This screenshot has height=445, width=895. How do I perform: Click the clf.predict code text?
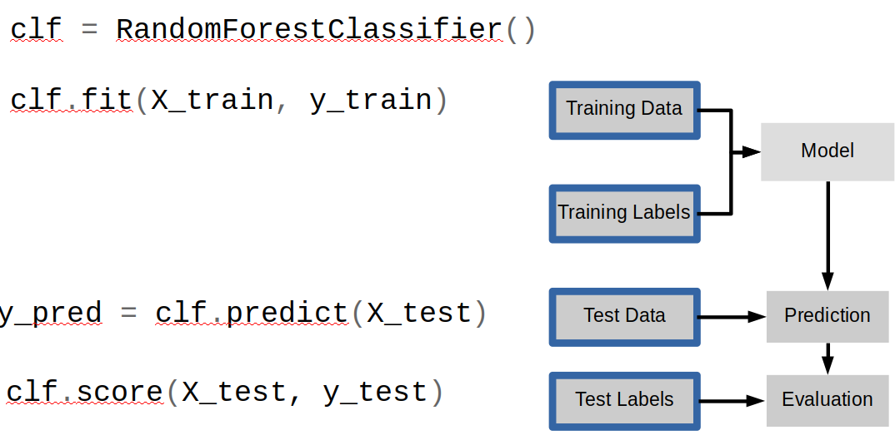[252, 314]
